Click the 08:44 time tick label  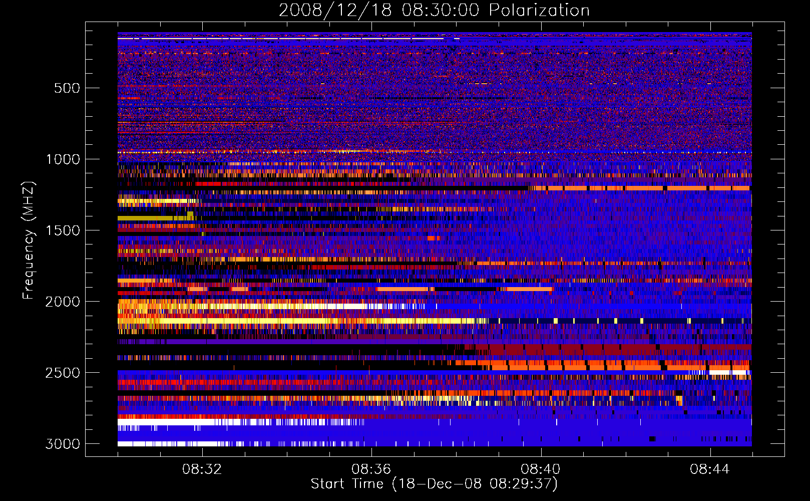[x=710, y=469]
